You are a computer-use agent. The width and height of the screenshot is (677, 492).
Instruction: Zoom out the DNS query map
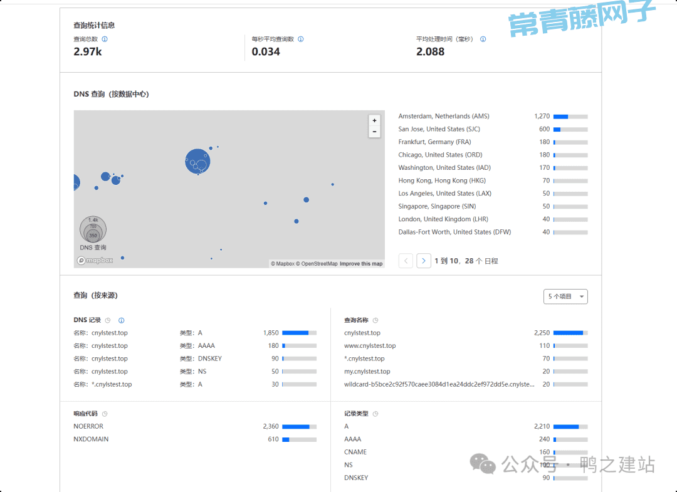coord(374,132)
